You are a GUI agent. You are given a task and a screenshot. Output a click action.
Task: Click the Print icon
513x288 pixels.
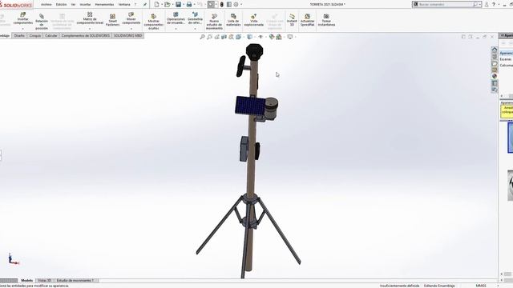coord(189,5)
